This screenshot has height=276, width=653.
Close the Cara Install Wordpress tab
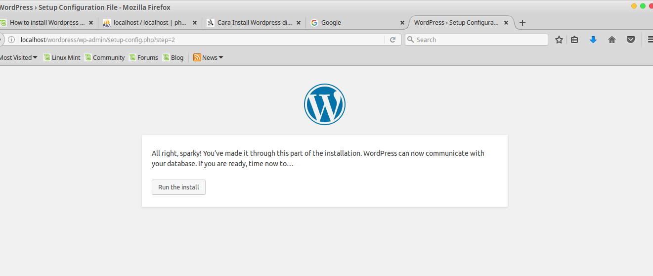coord(298,23)
